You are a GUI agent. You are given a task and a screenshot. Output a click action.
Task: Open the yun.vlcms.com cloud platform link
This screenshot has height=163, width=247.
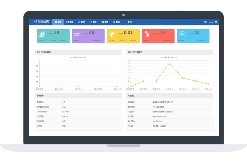click(x=158, y=121)
